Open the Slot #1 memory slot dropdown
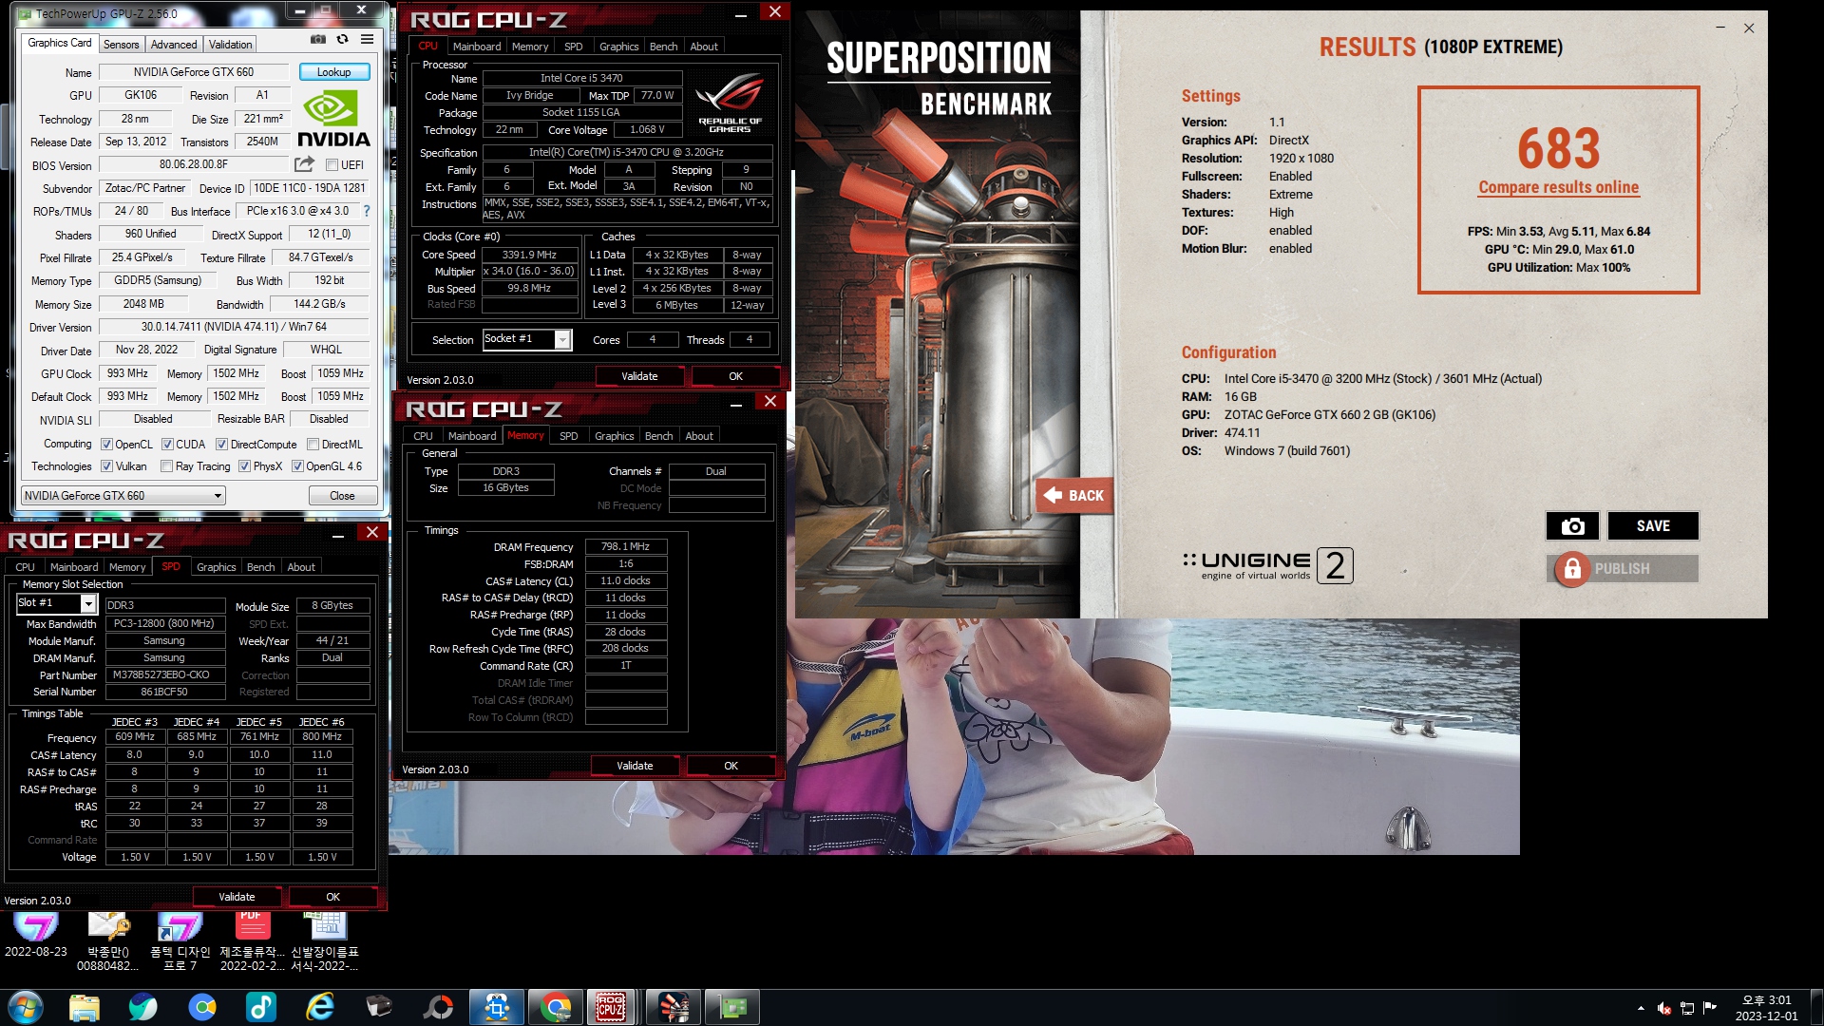The height and width of the screenshot is (1026, 1824). coord(57,603)
